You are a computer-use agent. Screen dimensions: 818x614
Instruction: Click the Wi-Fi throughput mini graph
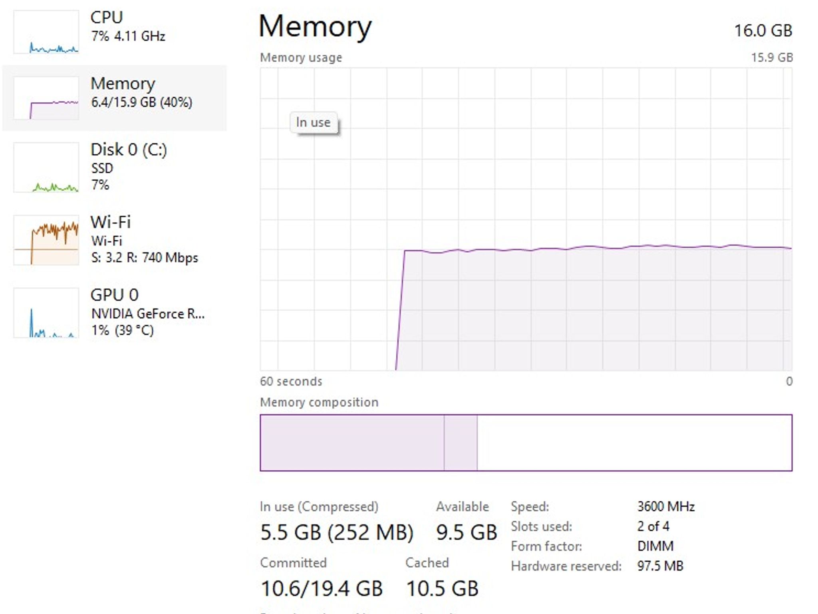46,240
